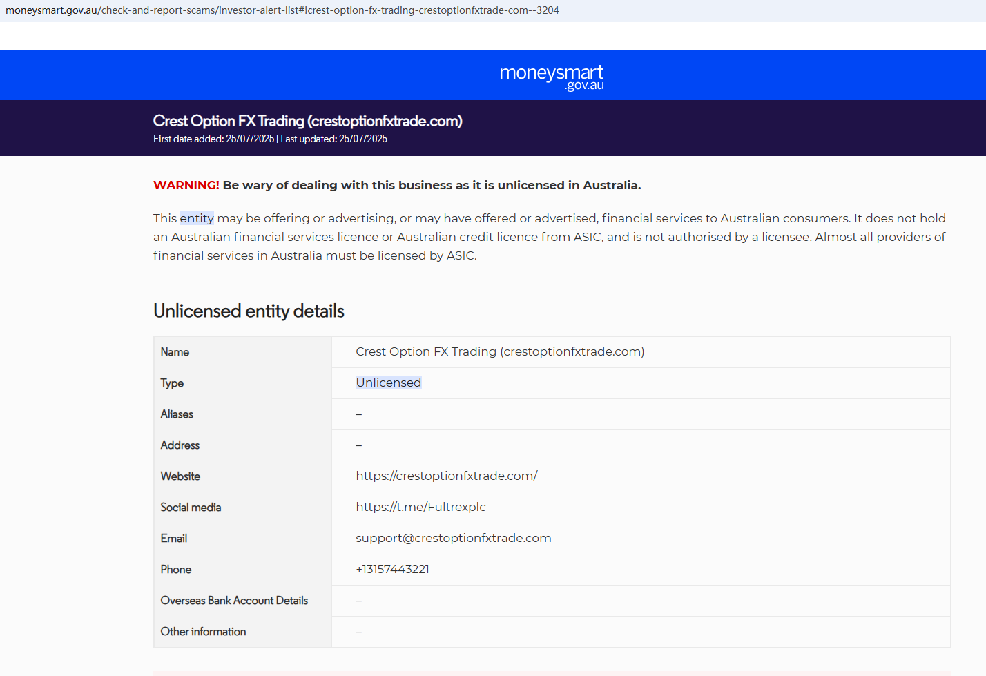
Task: Click the First date added line
Action: pos(271,139)
